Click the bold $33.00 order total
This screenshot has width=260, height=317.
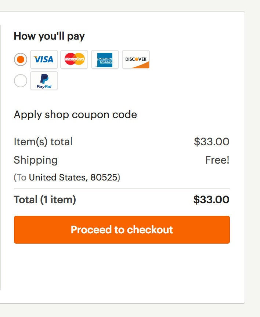pyautogui.click(x=211, y=200)
